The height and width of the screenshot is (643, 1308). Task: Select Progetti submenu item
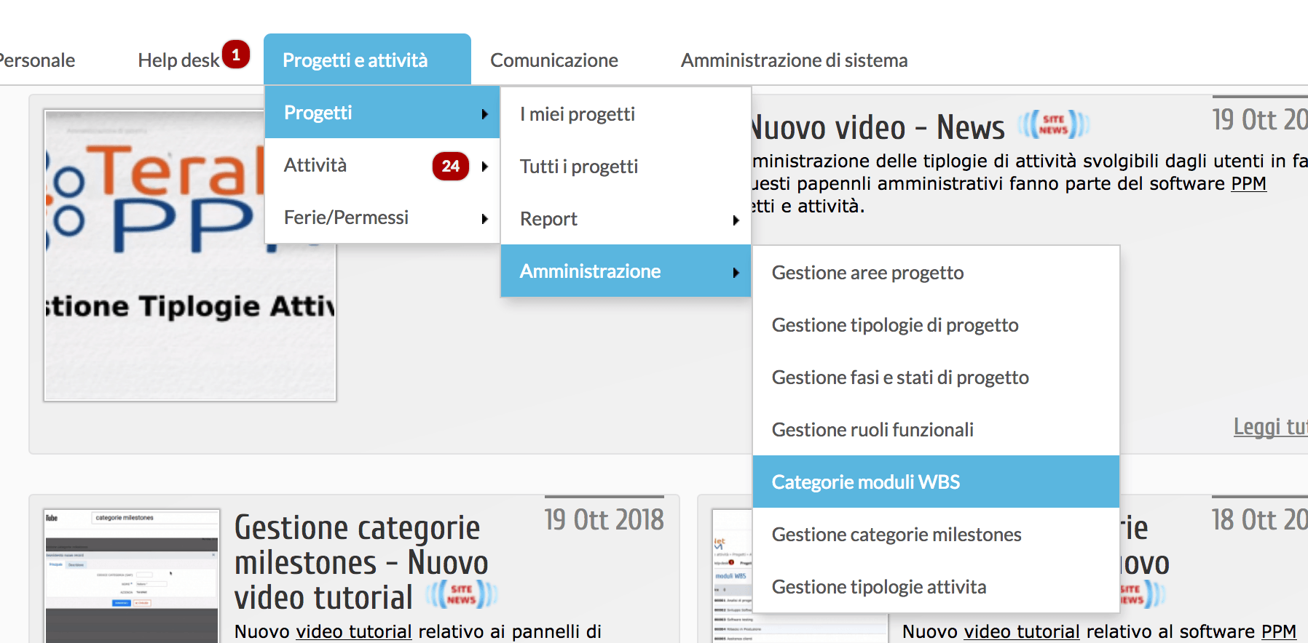[x=382, y=113]
